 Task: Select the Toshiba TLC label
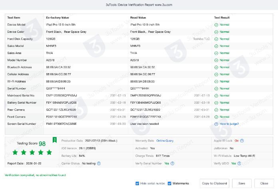(201, 39)
